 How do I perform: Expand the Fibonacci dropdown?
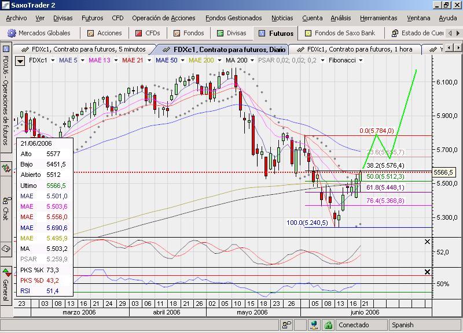361,61
